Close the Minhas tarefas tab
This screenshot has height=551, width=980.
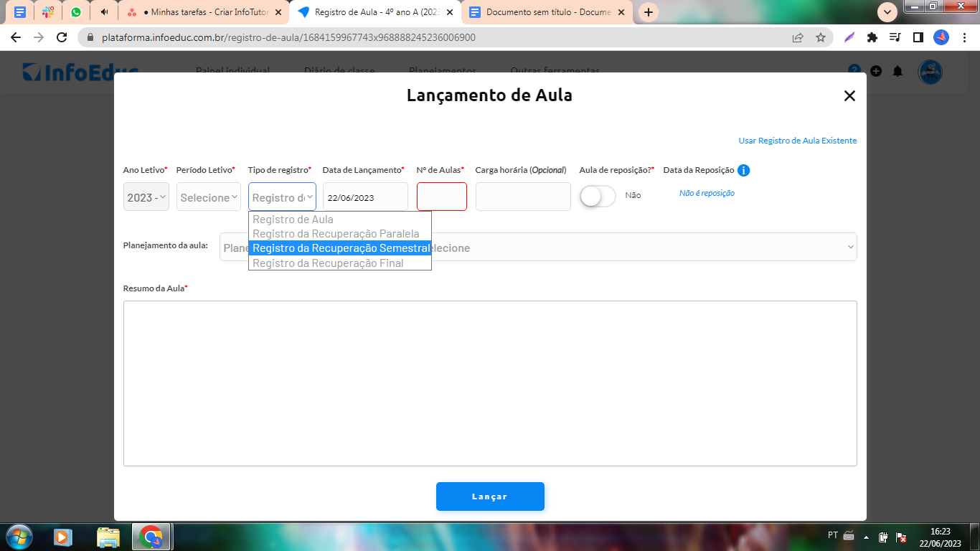[x=278, y=12]
